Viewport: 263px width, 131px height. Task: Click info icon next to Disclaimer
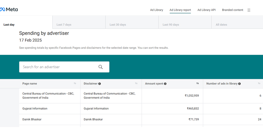[100, 84]
